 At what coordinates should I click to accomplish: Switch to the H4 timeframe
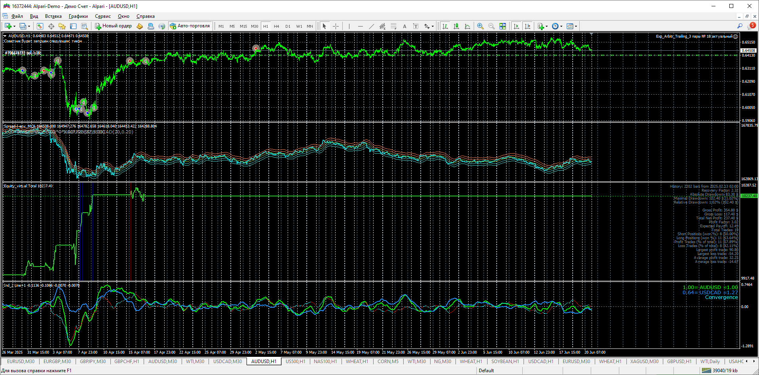point(277,26)
